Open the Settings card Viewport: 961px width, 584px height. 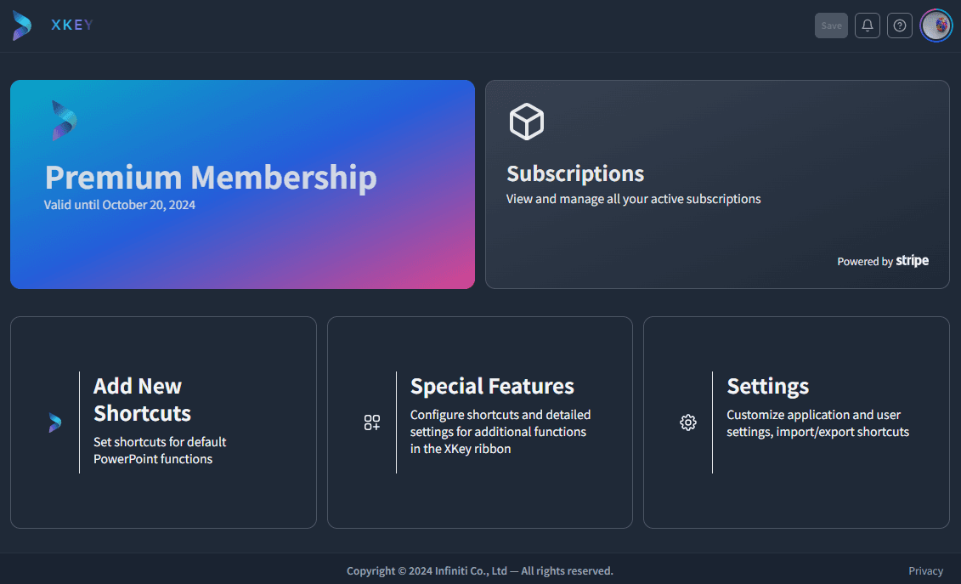(795, 422)
